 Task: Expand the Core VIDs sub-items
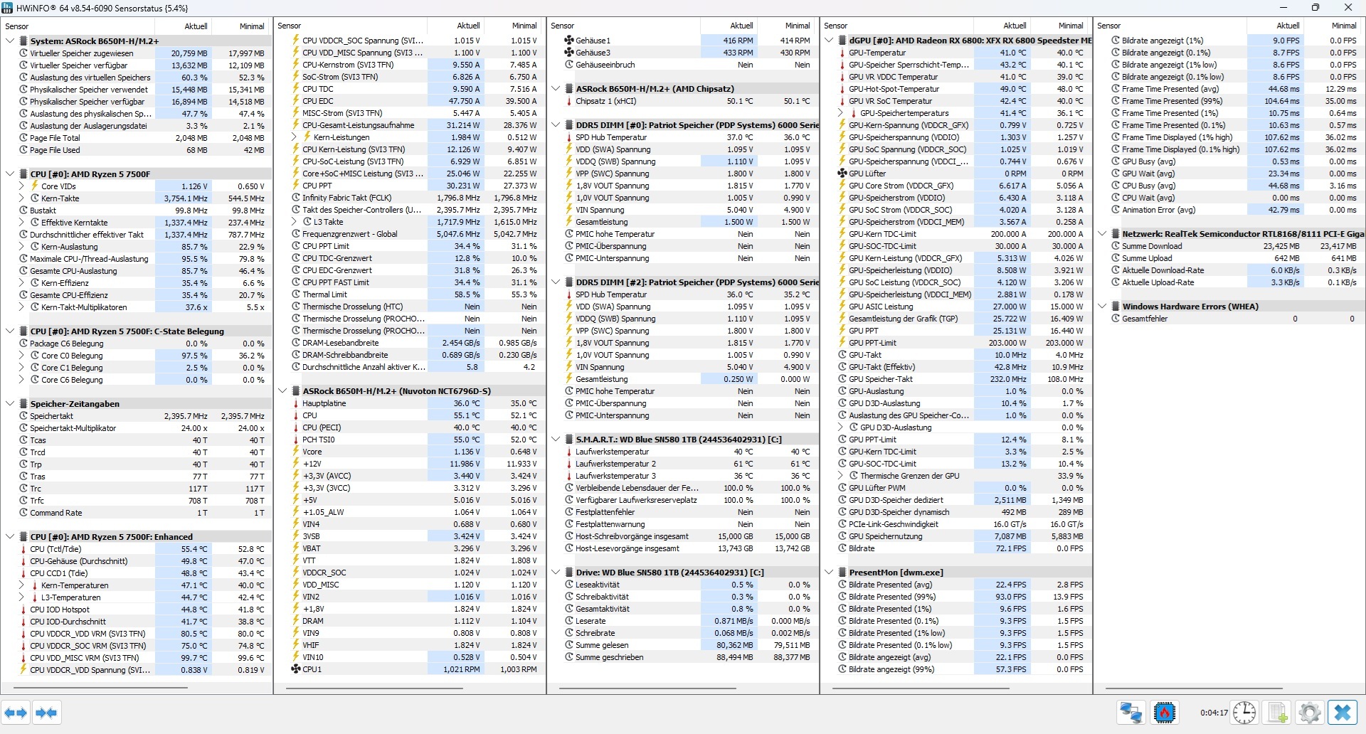22,186
